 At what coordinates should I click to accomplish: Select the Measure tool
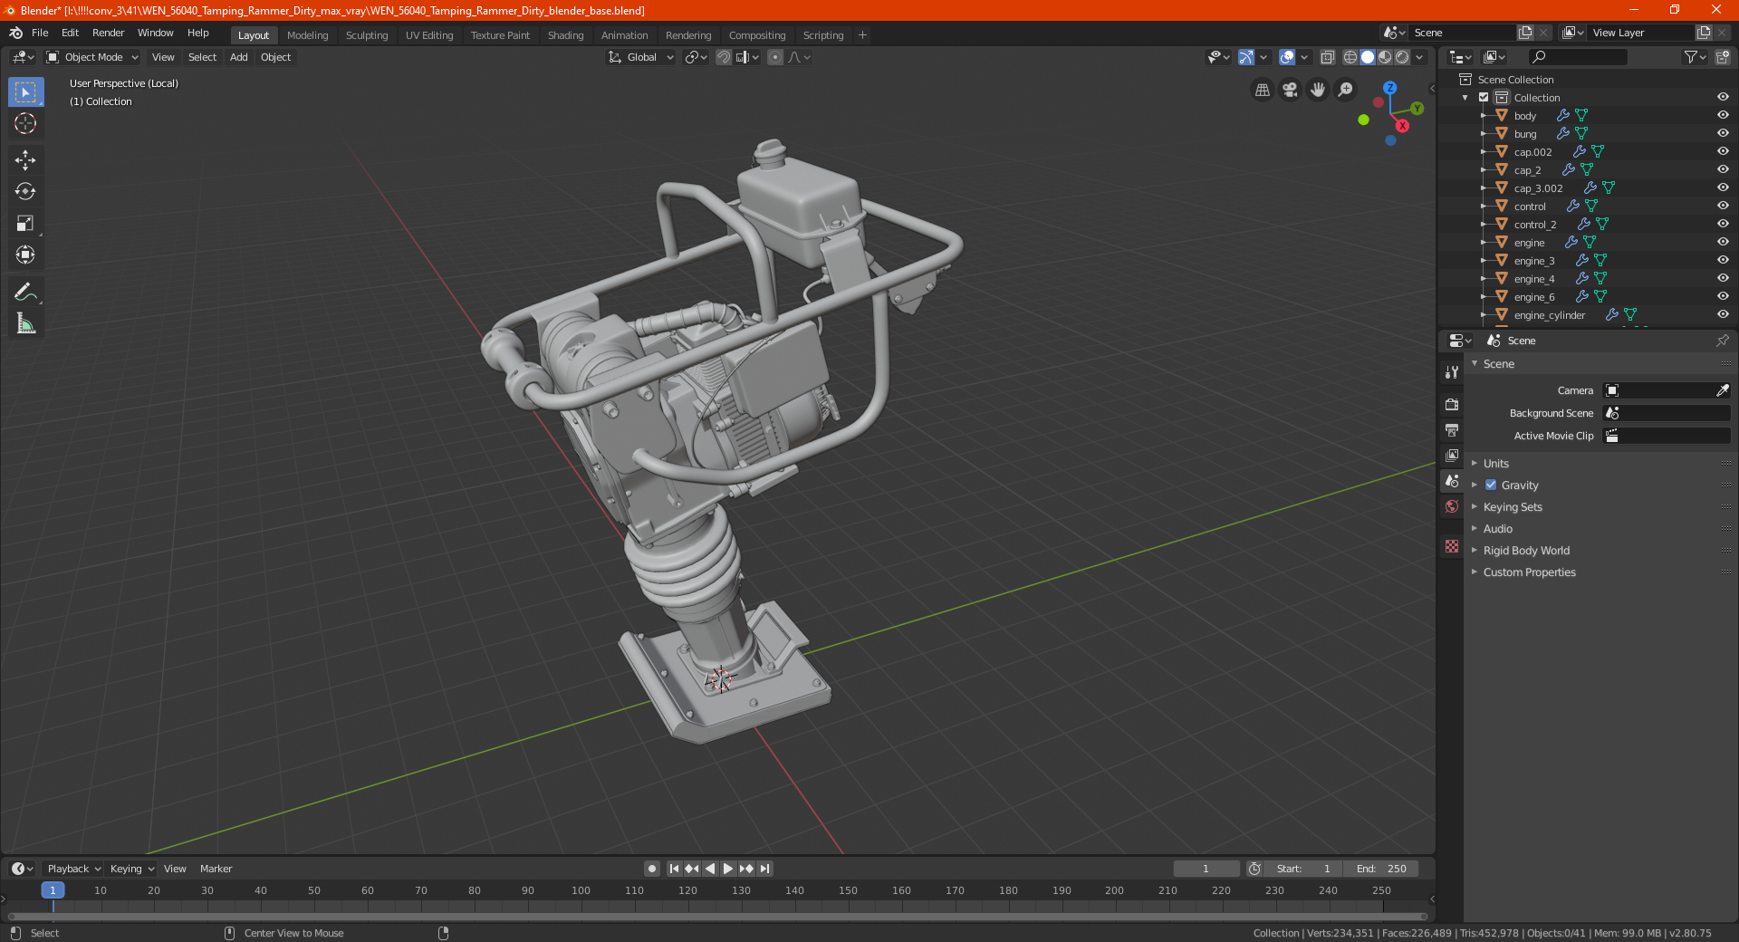point(25,323)
